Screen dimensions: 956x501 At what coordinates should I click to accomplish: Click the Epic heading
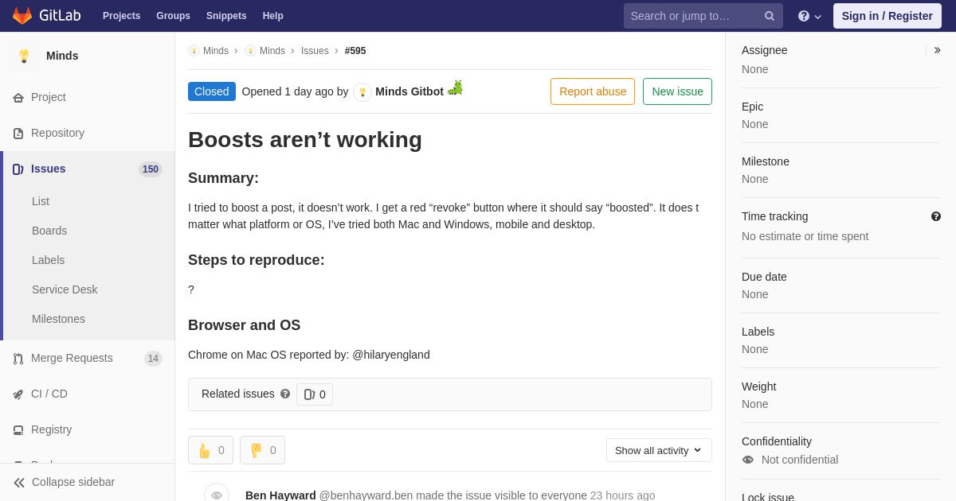pyautogui.click(x=753, y=107)
